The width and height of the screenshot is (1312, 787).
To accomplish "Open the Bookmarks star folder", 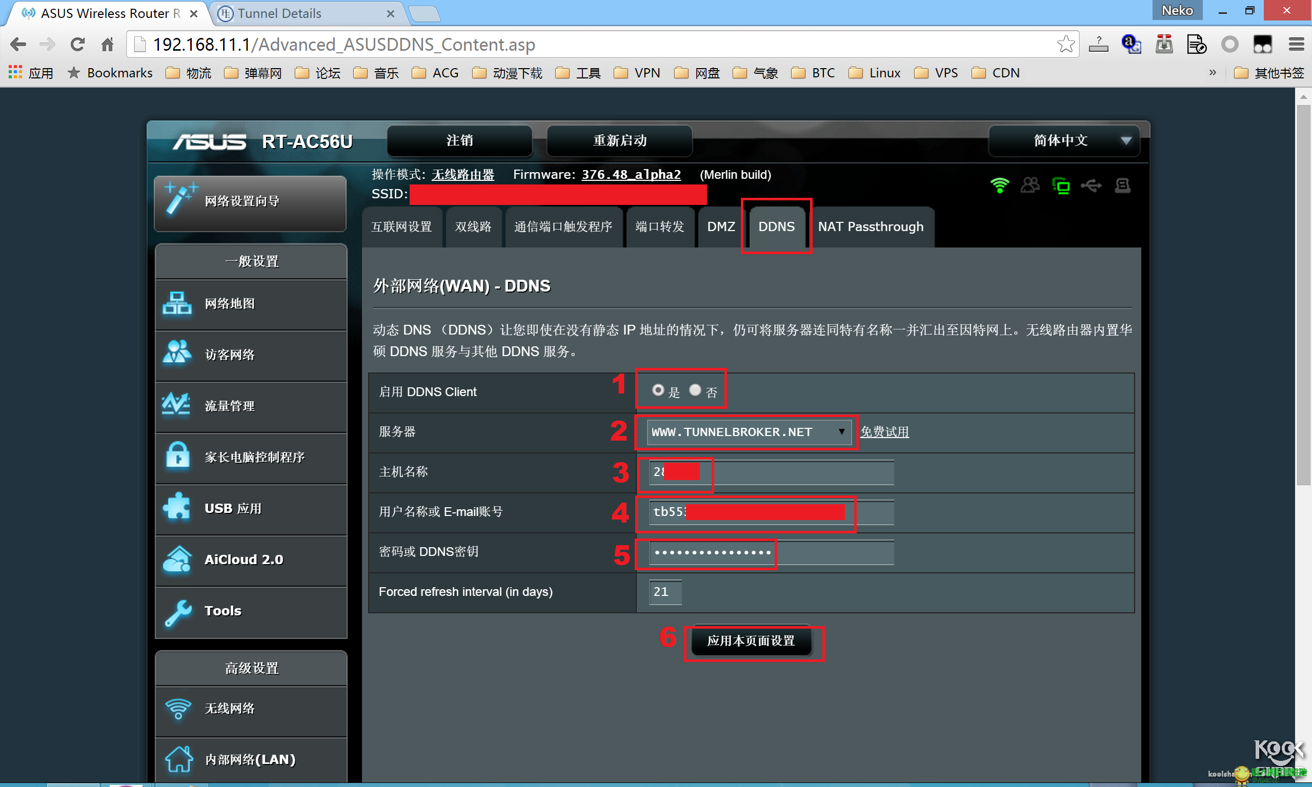I will coord(110,73).
